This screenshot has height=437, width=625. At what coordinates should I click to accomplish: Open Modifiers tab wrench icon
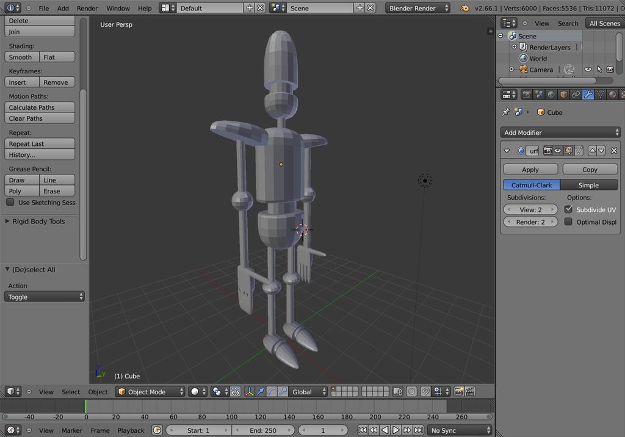588,95
